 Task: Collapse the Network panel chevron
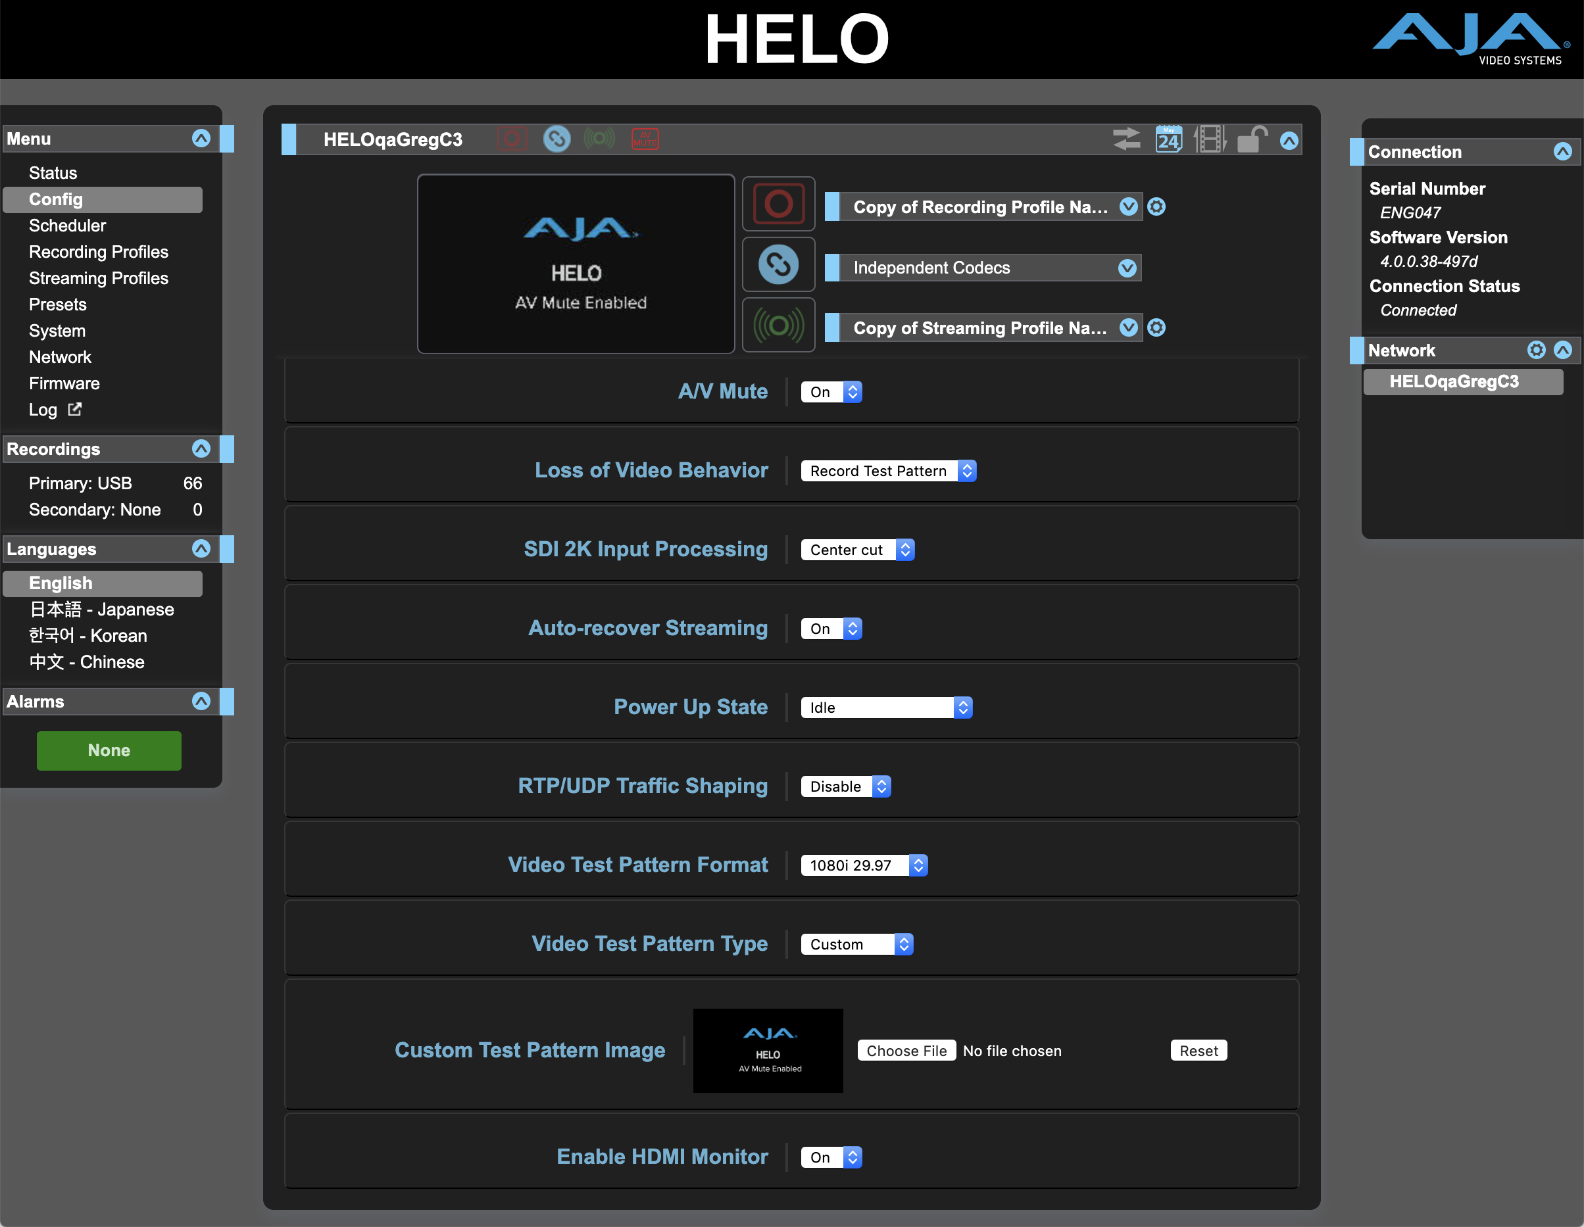[1562, 350]
